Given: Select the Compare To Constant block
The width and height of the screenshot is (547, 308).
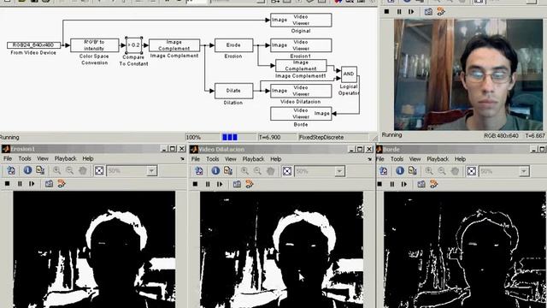Looking at the screenshot, I should tap(133, 45).
